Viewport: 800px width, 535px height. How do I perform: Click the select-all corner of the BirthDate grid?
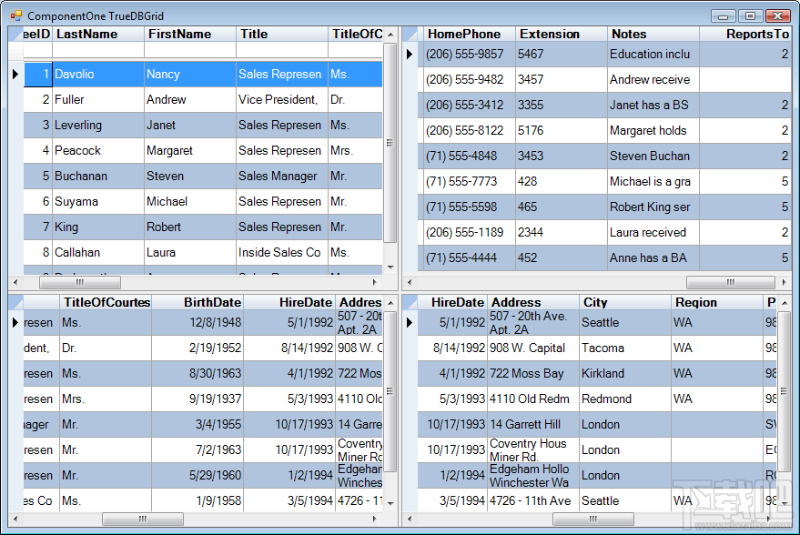click(15, 302)
